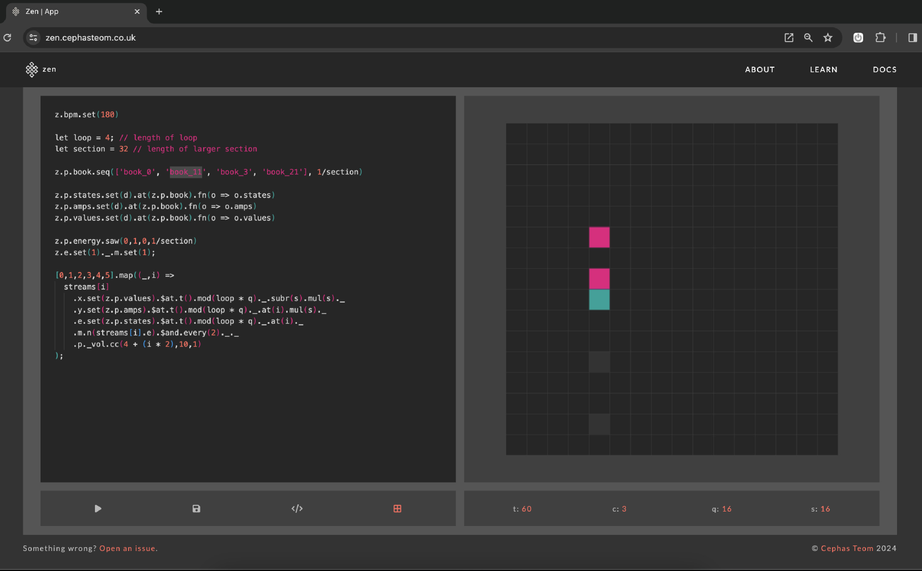Go to the DOCS page
Image resolution: width=922 pixels, height=571 pixels.
[x=884, y=69]
